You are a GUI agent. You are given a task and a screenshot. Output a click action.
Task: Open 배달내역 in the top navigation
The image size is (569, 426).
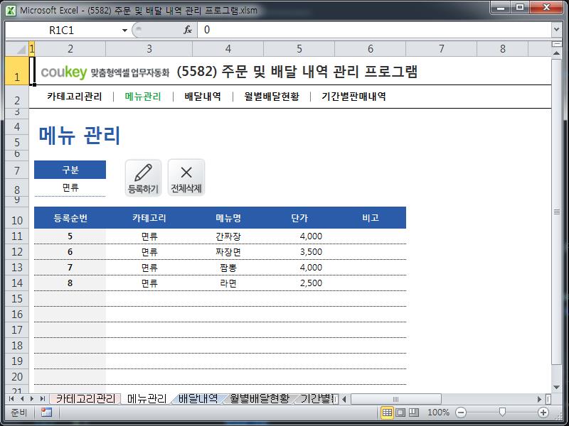pos(203,97)
